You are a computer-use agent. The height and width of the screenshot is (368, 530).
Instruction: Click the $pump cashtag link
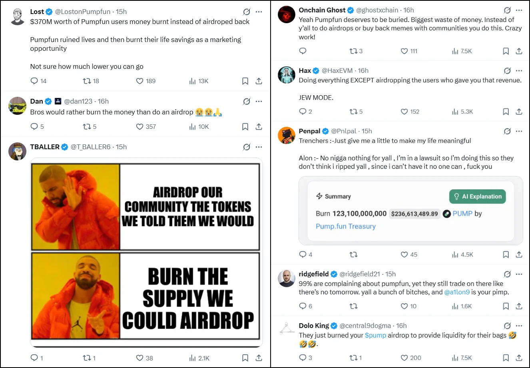click(375, 335)
